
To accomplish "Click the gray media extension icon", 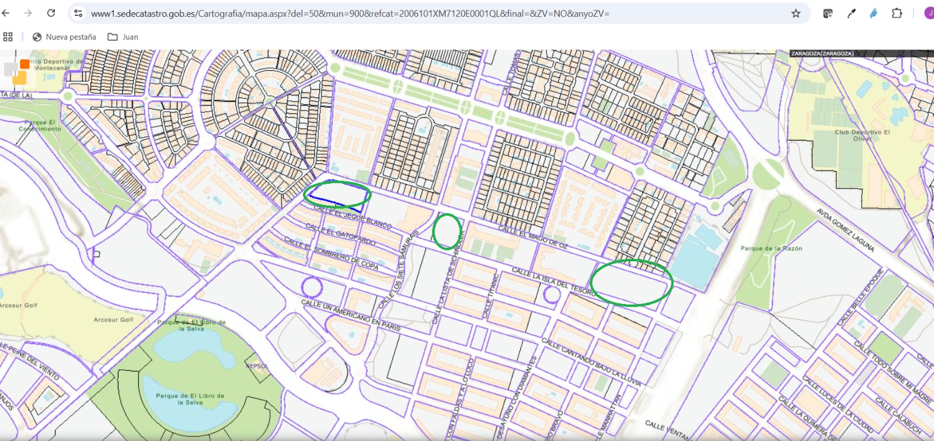I will [828, 13].
